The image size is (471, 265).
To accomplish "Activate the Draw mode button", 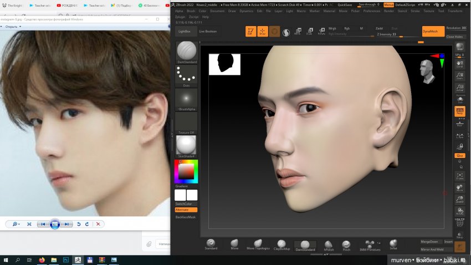I will [262, 31].
